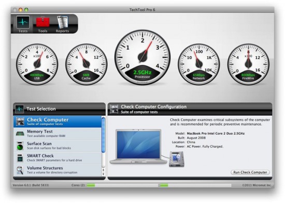285x203 pixels.
Task: Open the Tests section icon
Action: pyautogui.click(x=23, y=22)
